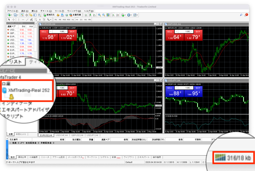Select the H1 timeframe
Image resolution: width=255 pixels, height=171 pixels.
pyautogui.click(x=73, y=19)
